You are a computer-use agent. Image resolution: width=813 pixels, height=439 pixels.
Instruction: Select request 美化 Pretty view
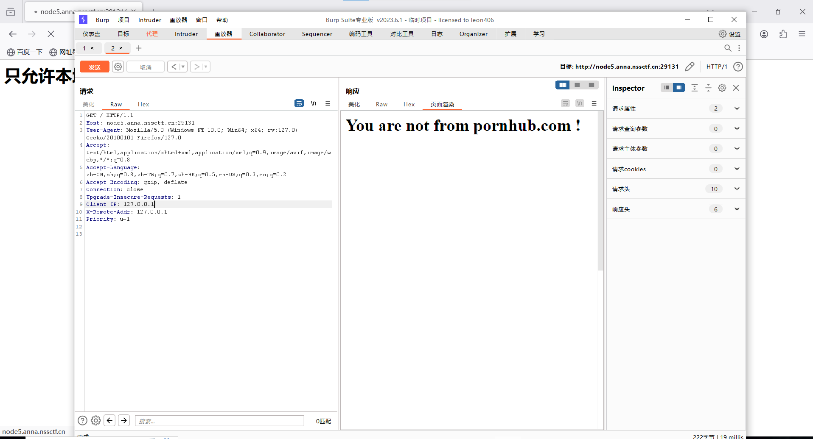pos(89,104)
